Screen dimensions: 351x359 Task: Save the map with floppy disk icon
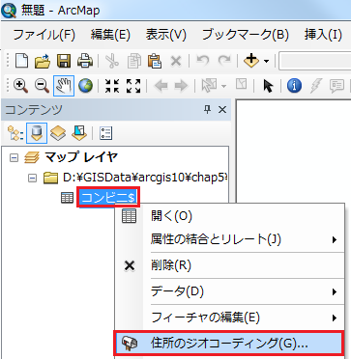pyautogui.click(x=64, y=60)
